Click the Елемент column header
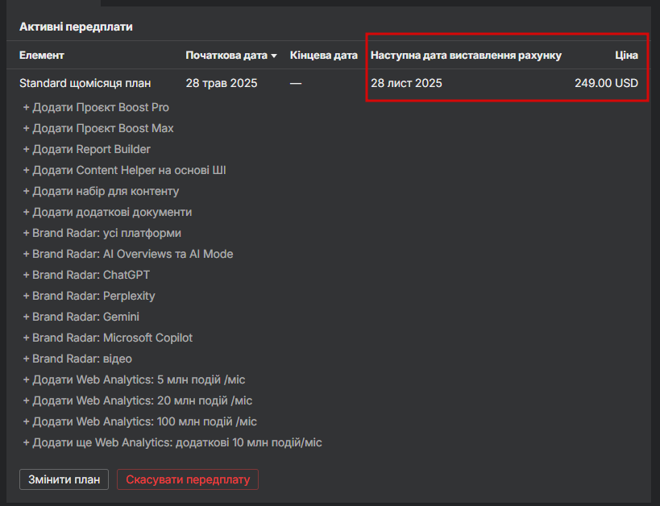This screenshot has width=660, height=506. click(x=42, y=56)
